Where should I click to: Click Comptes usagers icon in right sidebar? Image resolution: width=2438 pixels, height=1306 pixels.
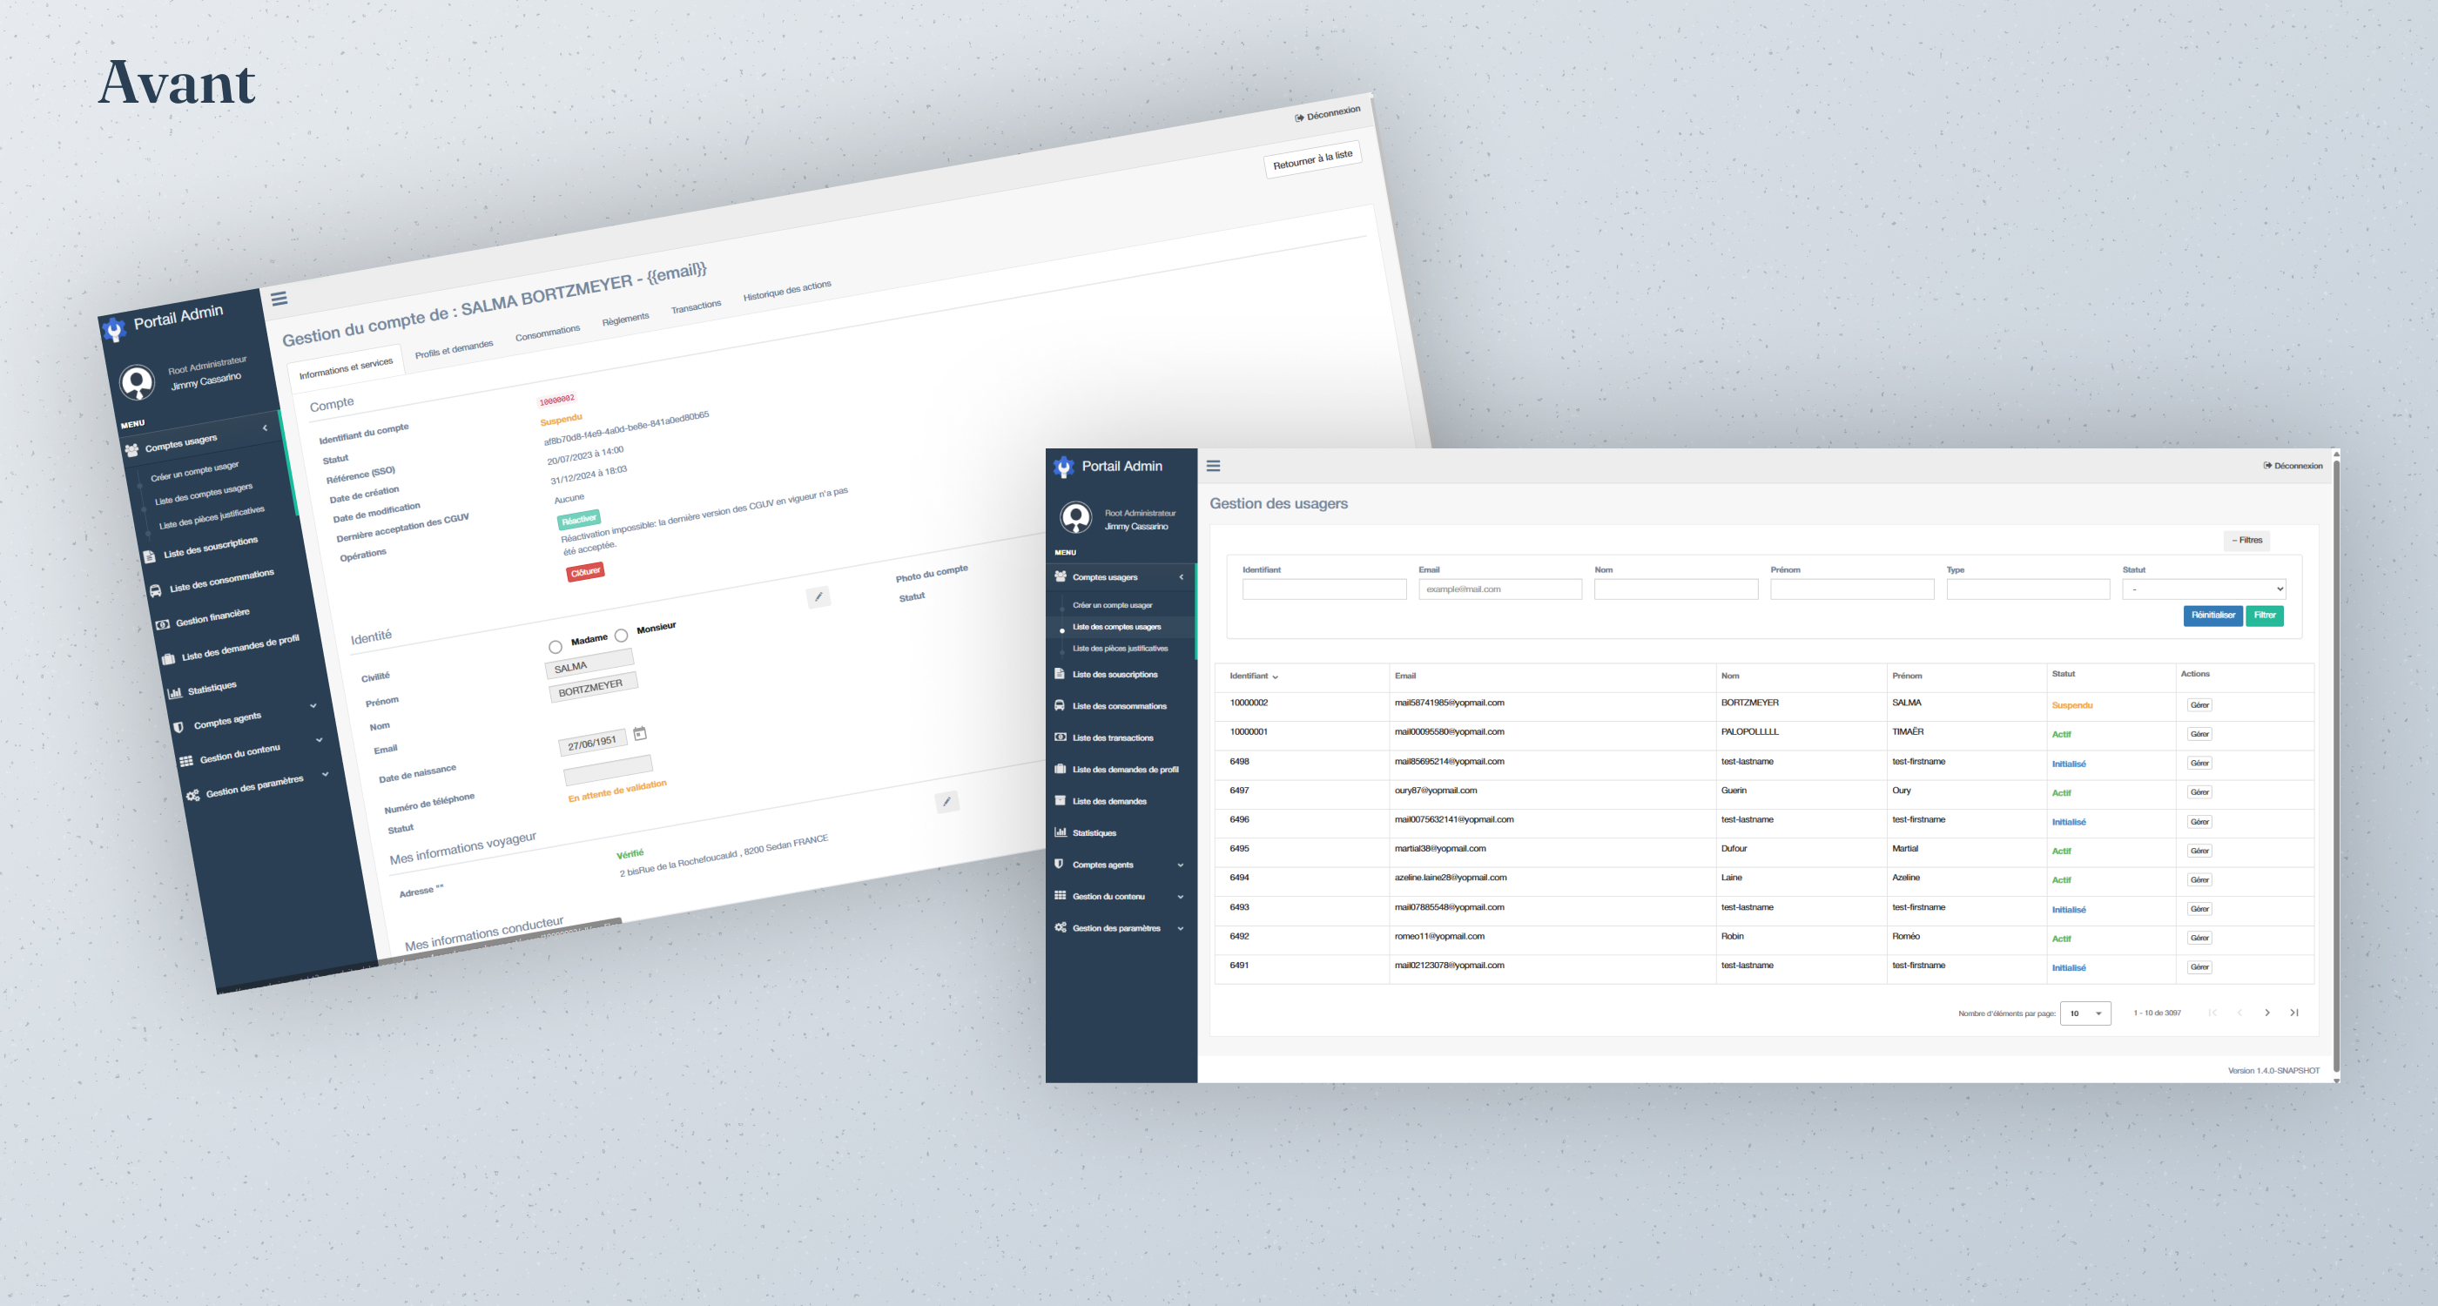coord(1060,576)
